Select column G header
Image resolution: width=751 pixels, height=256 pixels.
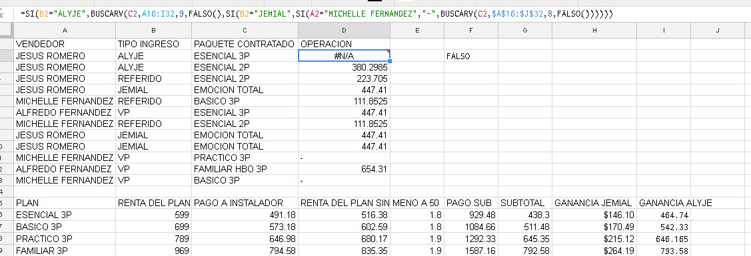pos(525,31)
